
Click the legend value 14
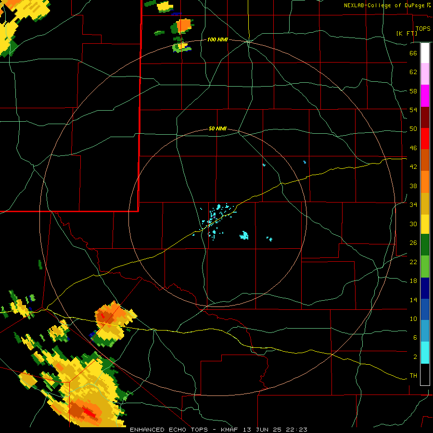[x=413, y=300]
